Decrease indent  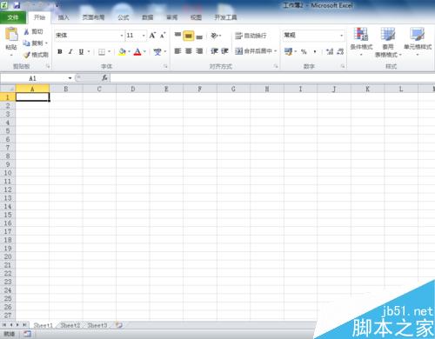[x=214, y=51]
